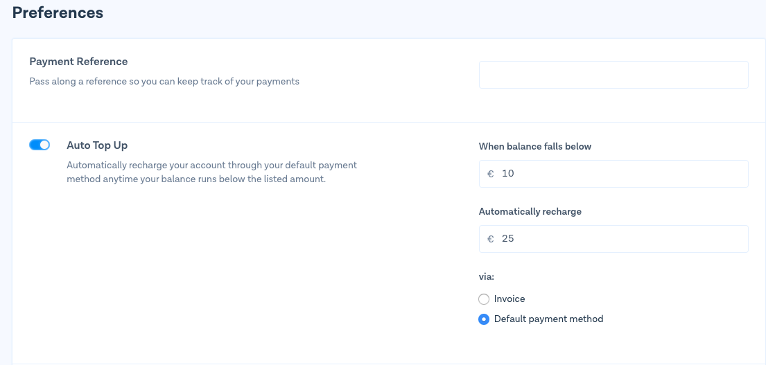This screenshot has width=766, height=365.
Task: Click the Payment Reference section title
Action: (x=78, y=62)
